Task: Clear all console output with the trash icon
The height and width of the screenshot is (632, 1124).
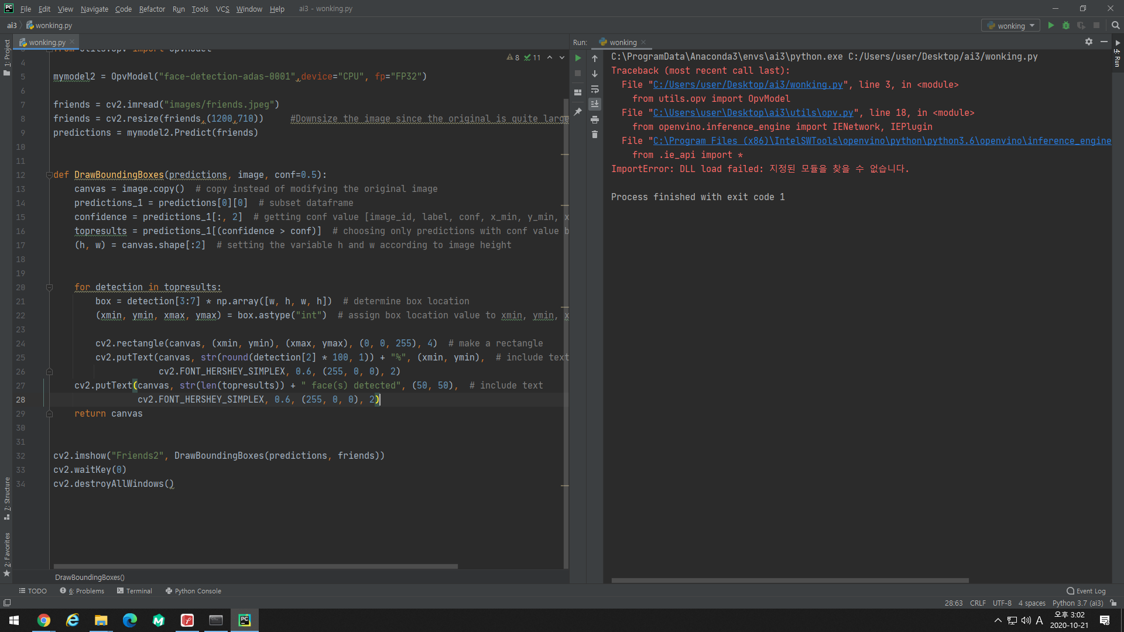Action: click(x=595, y=135)
